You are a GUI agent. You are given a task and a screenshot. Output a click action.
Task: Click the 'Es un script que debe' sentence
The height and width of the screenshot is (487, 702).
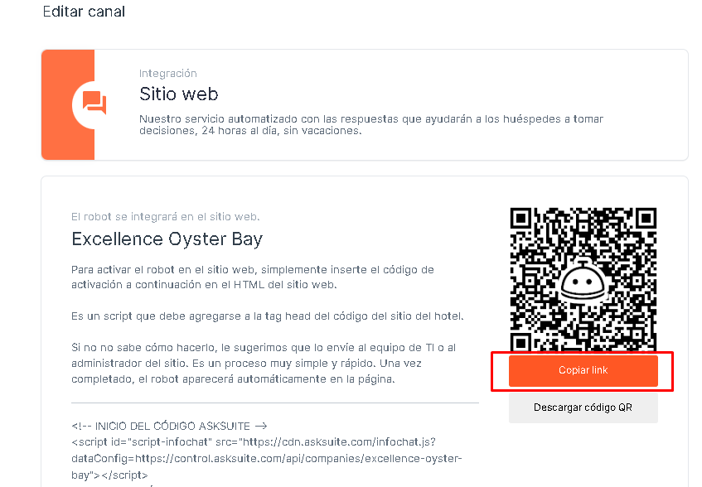pos(267,316)
